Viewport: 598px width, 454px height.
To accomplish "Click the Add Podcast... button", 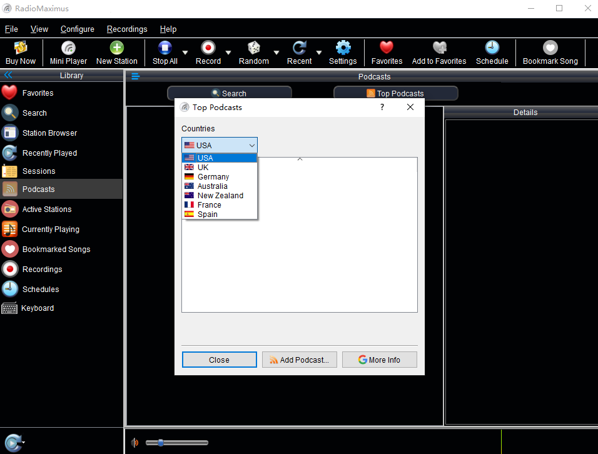I will [x=300, y=360].
